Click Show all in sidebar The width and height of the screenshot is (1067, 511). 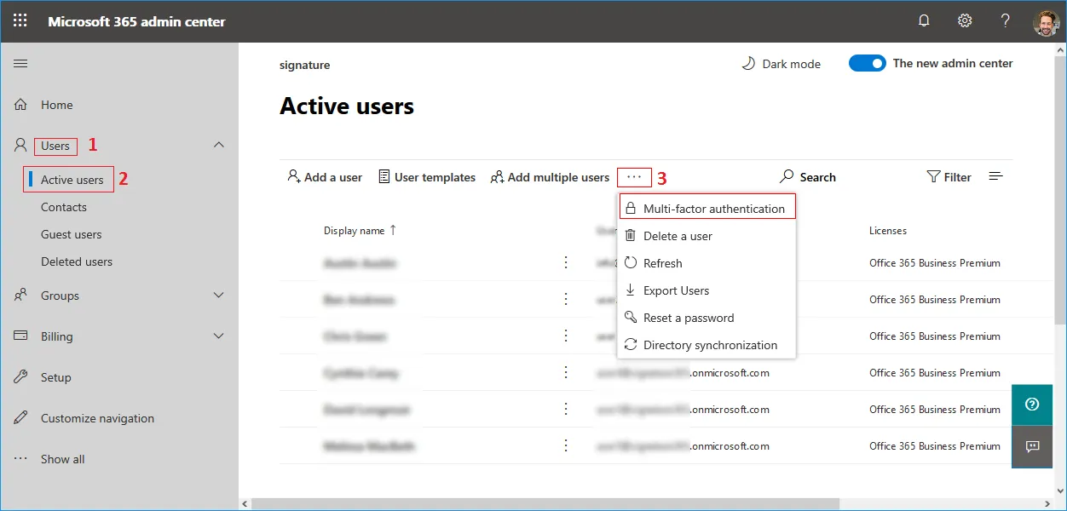(x=63, y=459)
